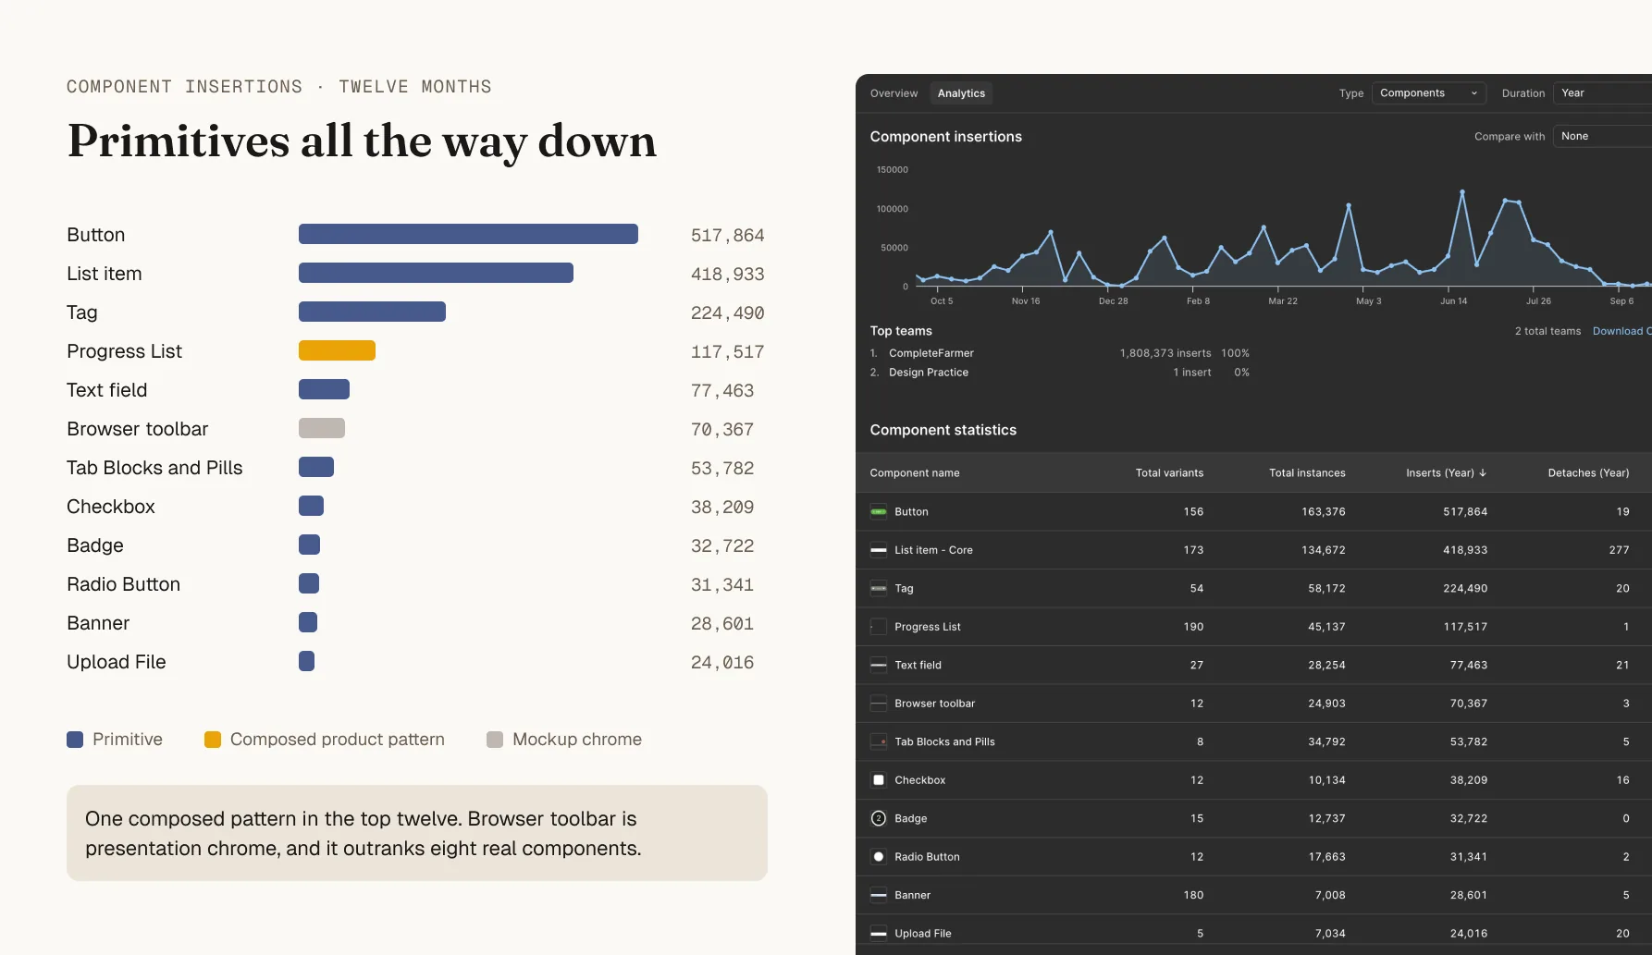Click the Progress List component icon
Viewport: 1652px width, 955px height.
pyautogui.click(x=879, y=627)
